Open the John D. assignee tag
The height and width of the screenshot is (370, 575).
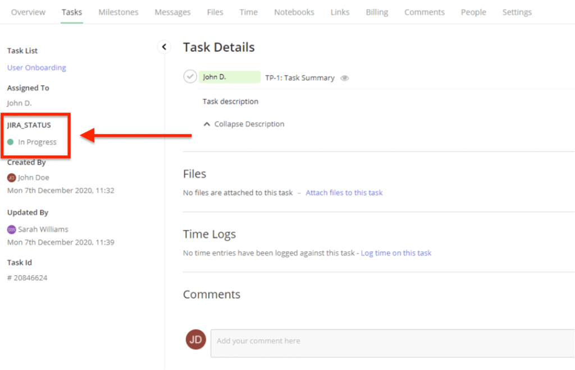click(229, 77)
